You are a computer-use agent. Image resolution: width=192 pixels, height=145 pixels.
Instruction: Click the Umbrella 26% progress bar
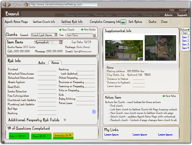click(63, 136)
